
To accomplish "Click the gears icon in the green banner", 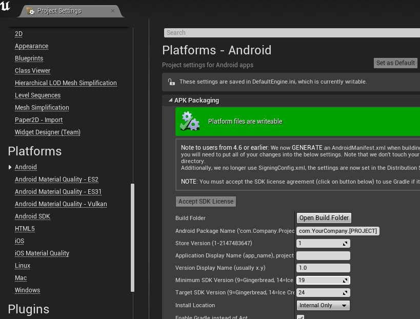I will [190, 122].
